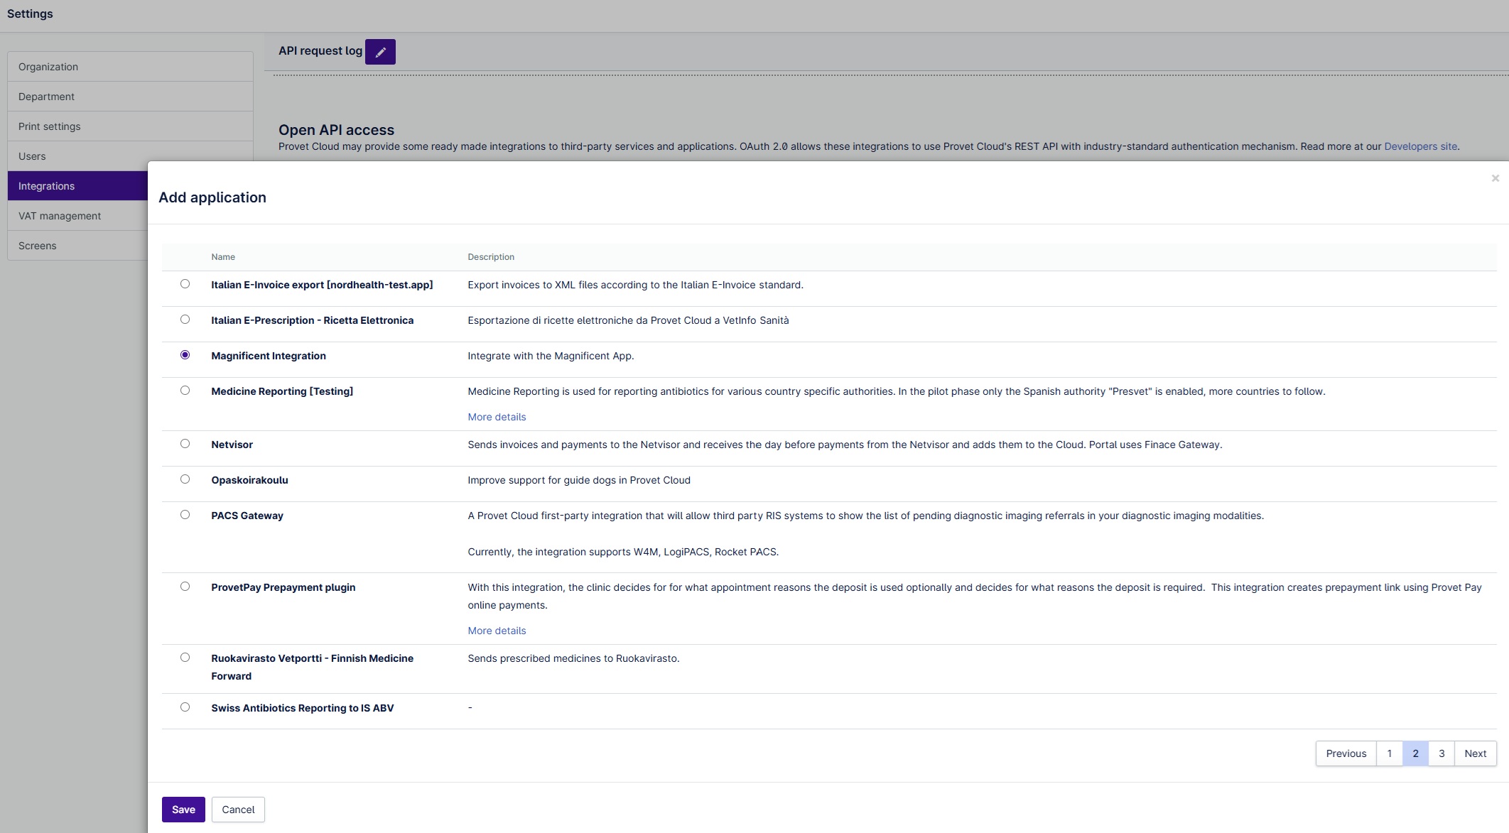
Task: Click 'Ruokavirasto Vetportti - Finnish Medicine Forward' text
Action: click(x=313, y=667)
